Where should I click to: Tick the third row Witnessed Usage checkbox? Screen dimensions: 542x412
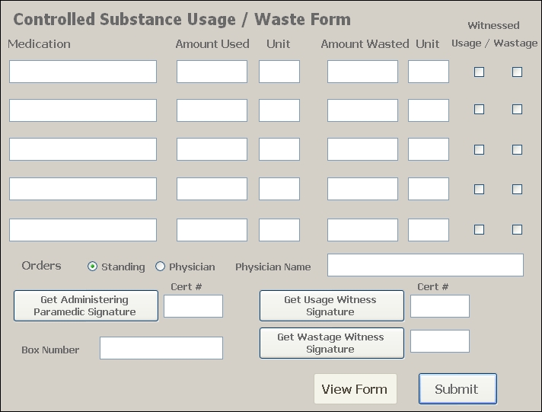coord(479,150)
